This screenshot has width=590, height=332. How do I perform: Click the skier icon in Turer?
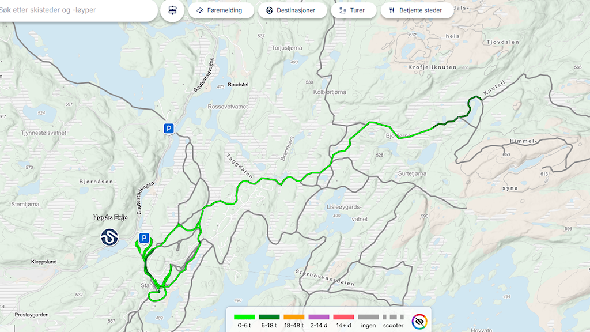(342, 10)
